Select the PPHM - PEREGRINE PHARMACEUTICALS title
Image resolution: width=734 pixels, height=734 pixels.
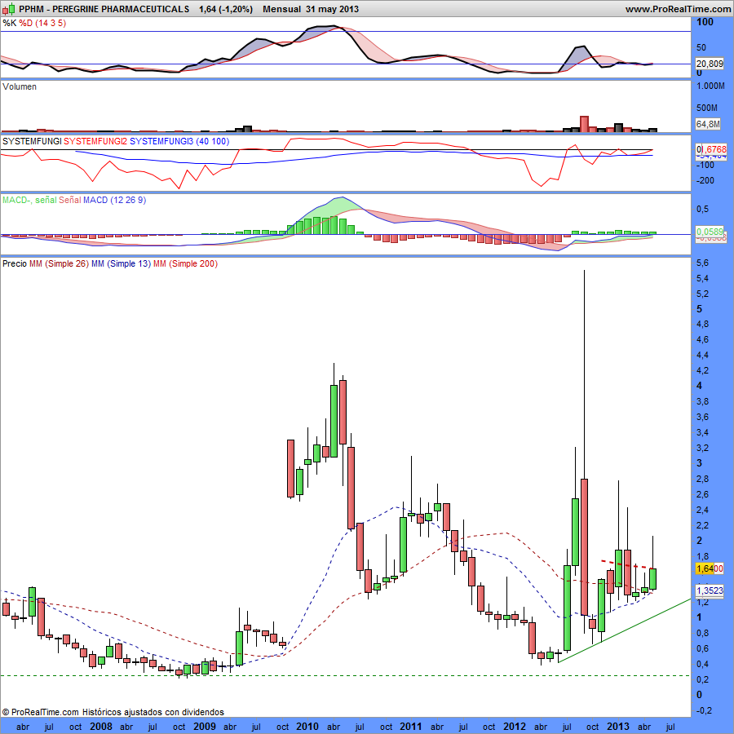pos(104,9)
